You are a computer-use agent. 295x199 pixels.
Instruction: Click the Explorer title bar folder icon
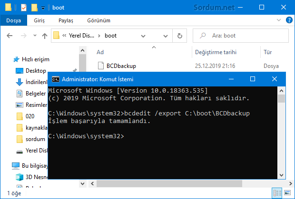coord(8,8)
